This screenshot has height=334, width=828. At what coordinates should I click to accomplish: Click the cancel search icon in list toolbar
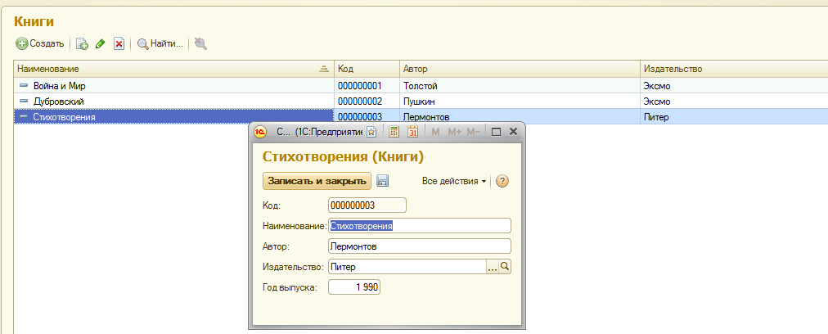pos(200,43)
